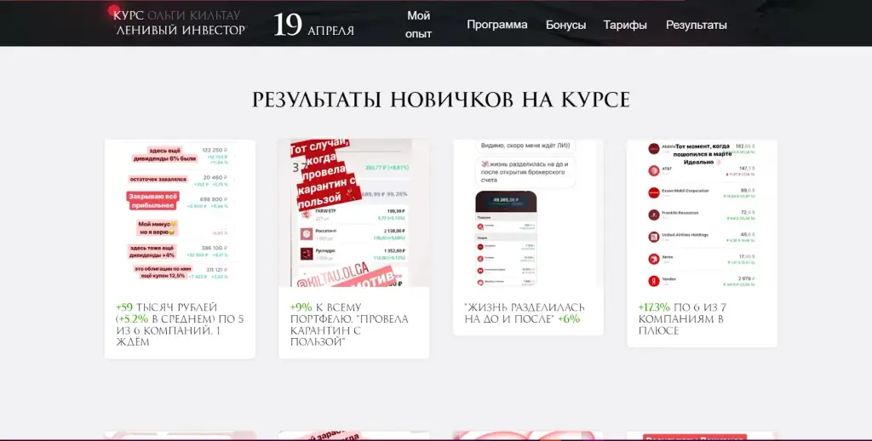This screenshot has height=441, width=872.
Task: Click the 'остаточек завалялся' label
Action: [158, 180]
